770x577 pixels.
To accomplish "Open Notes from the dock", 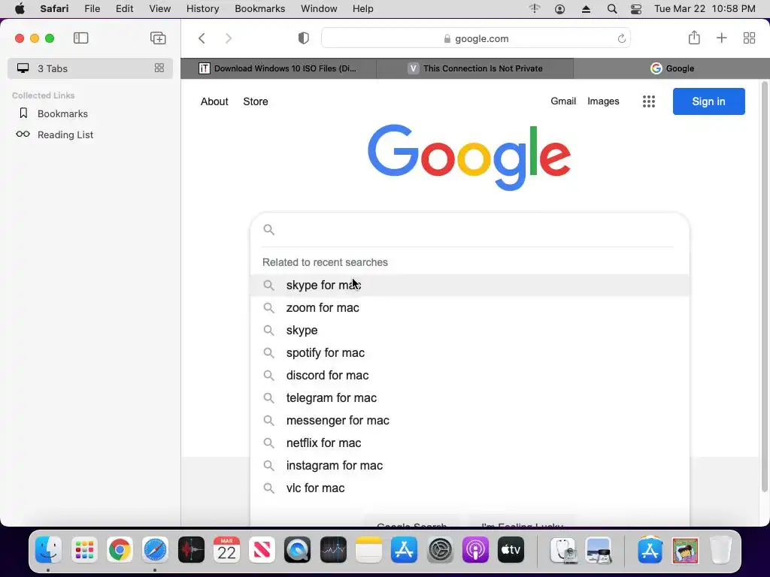I will coord(368,550).
